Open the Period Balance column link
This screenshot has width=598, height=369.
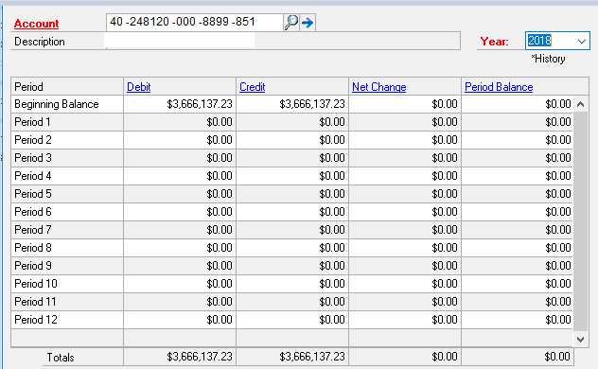tap(499, 87)
